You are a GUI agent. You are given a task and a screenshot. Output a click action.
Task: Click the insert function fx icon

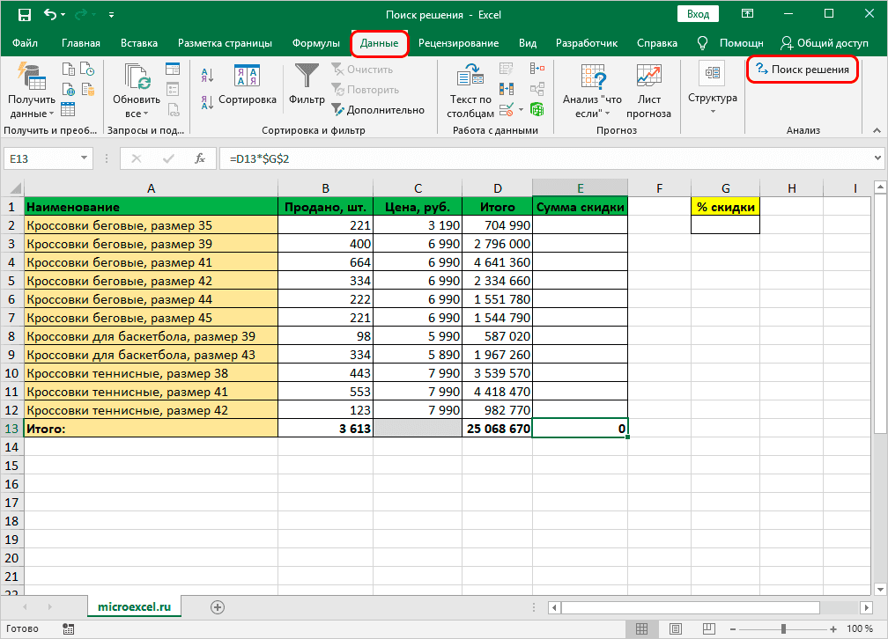pos(200,158)
